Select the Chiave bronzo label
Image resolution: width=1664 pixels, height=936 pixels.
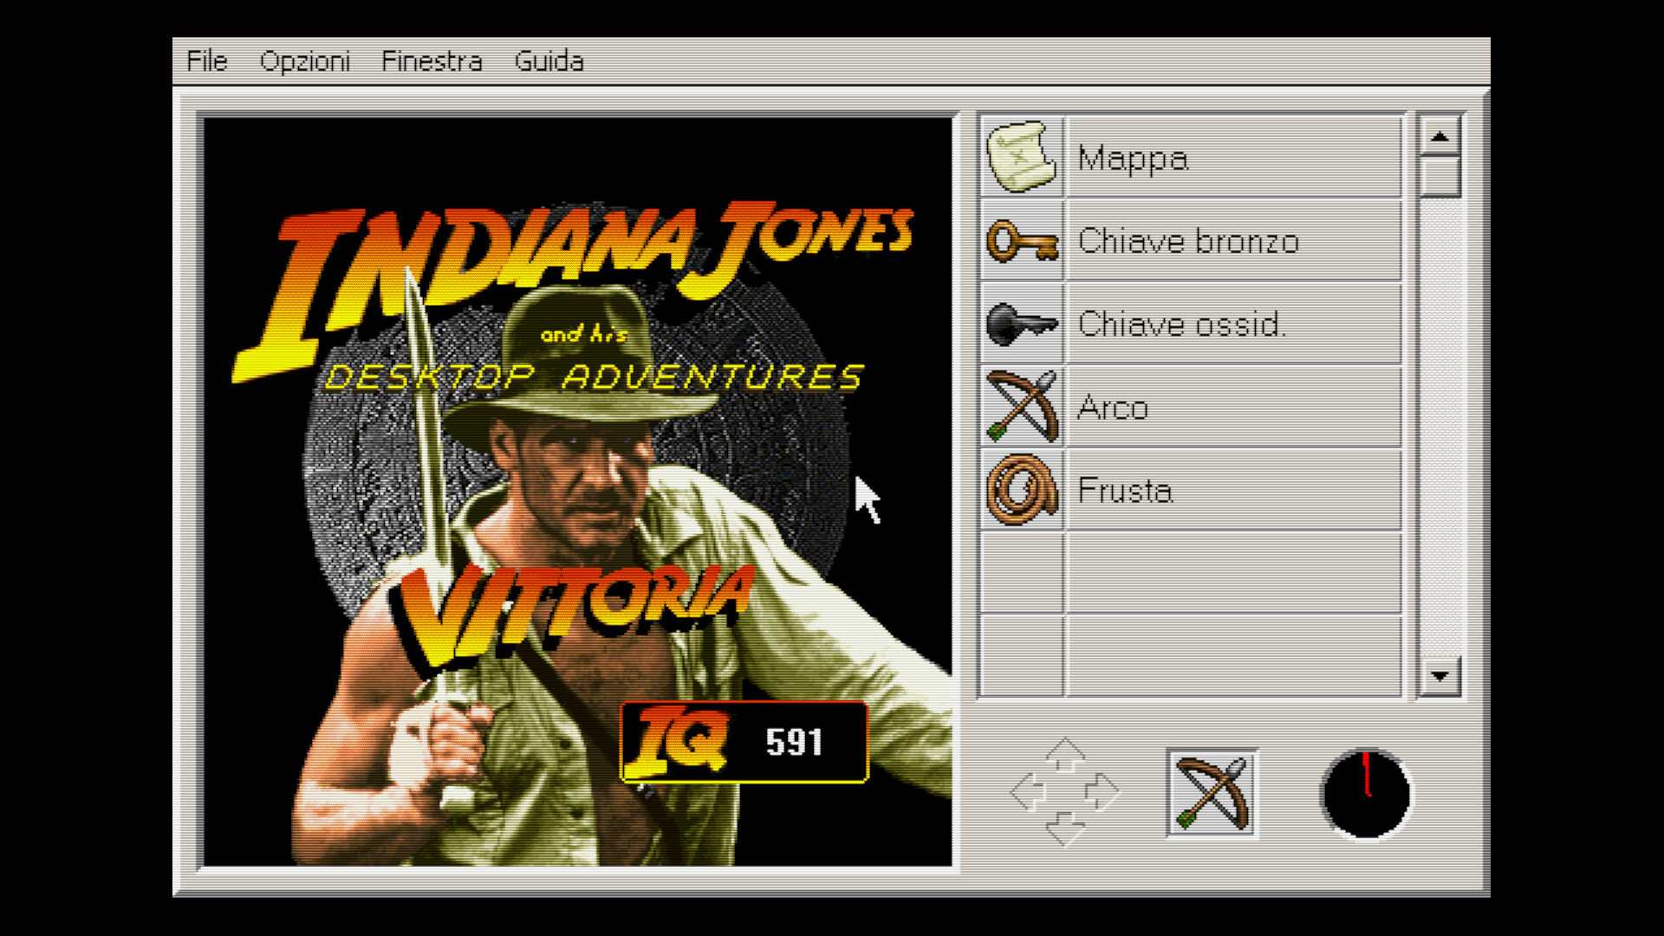(1188, 241)
